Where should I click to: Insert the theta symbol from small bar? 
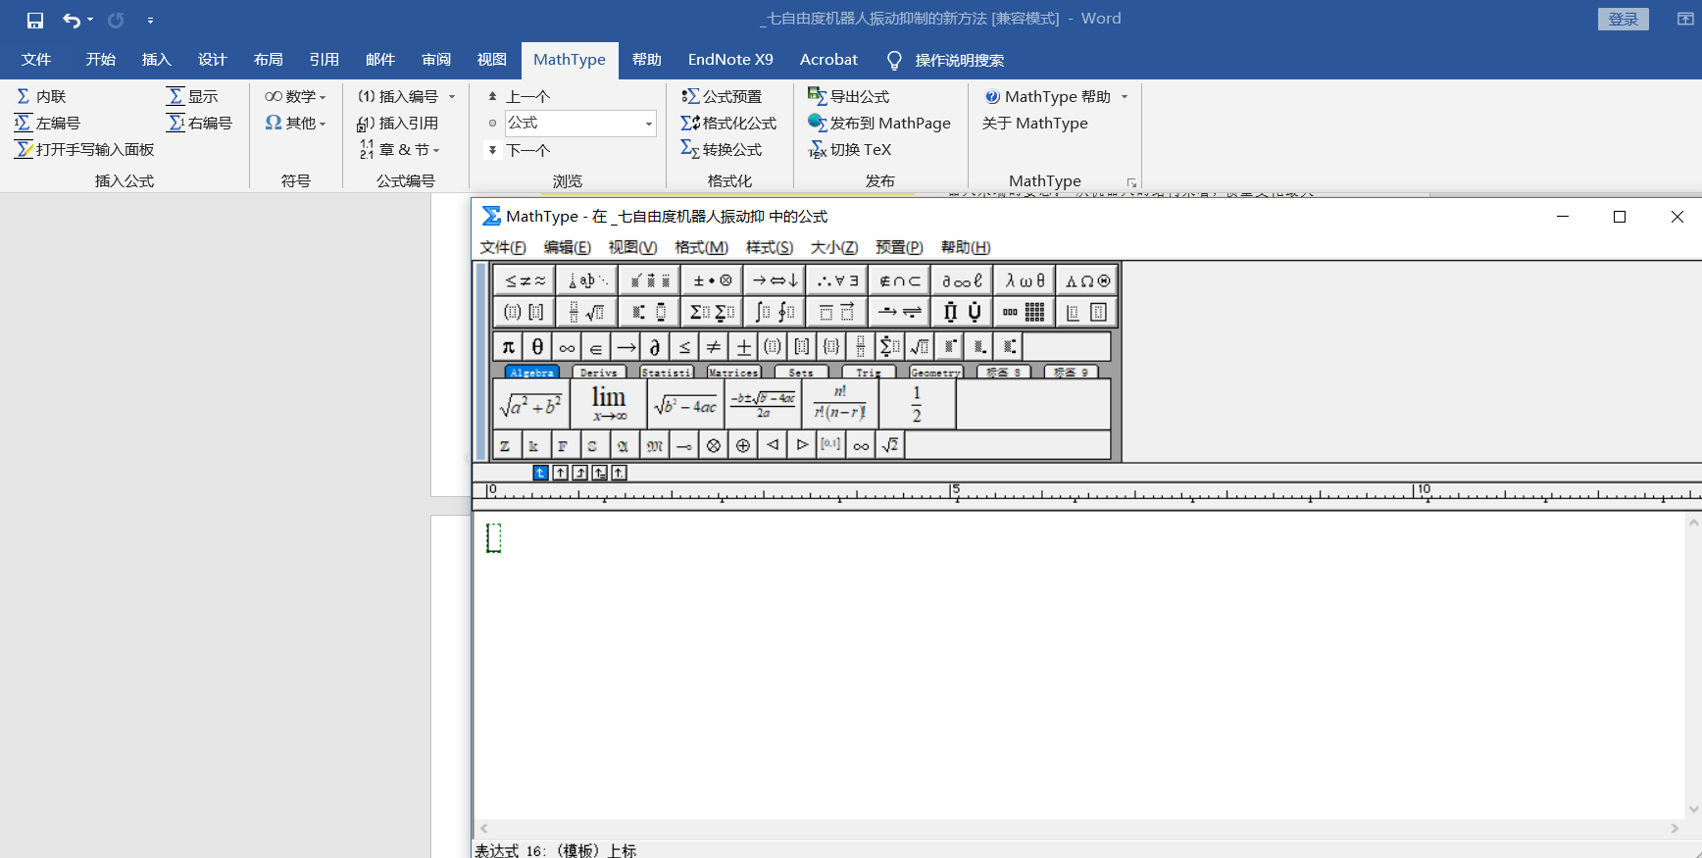click(x=537, y=347)
